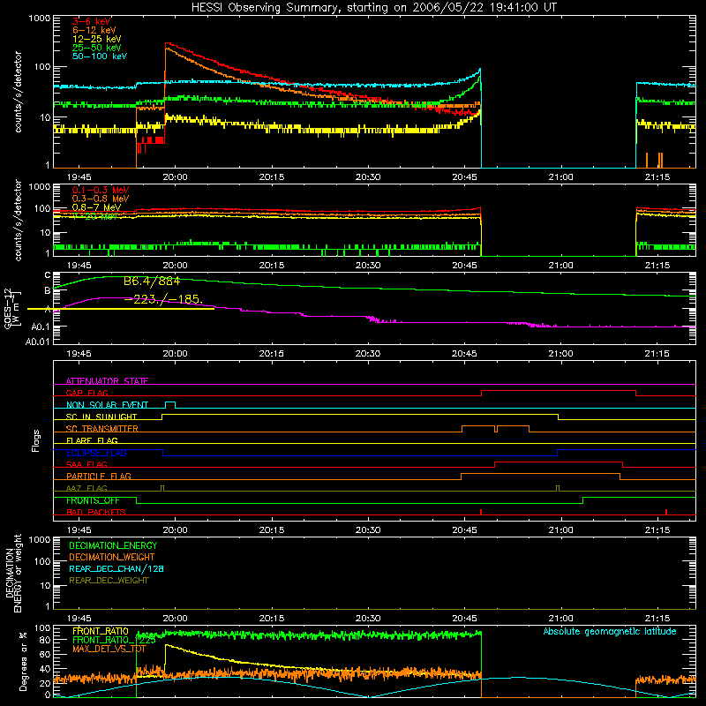706x706 pixels.
Task: Click the B6.4/884 flare annotation
Action: pos(152,282)
